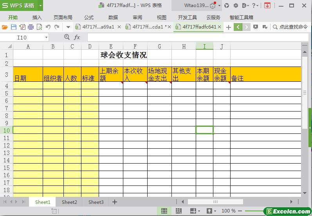312x216 pixels.
Task: Open the help question mark menu
Action: pos(255,5)
